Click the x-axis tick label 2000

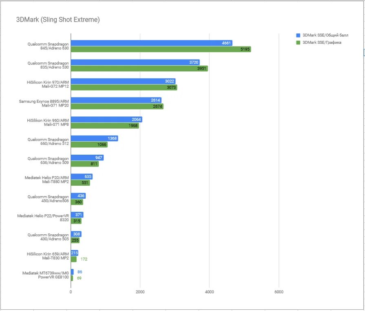[x=140, y=292]
